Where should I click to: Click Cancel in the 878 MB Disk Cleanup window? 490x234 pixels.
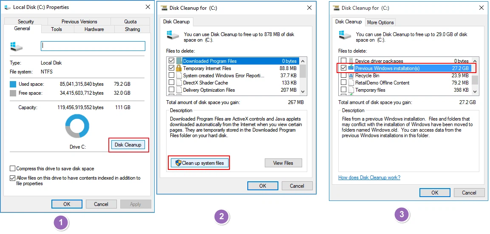(297, 186)
